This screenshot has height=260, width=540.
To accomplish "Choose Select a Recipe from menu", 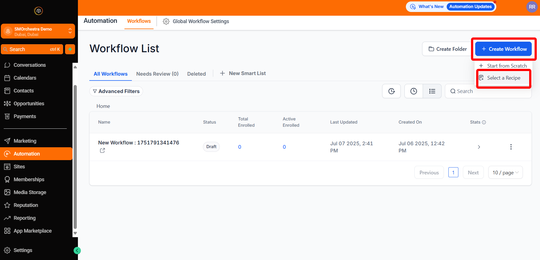I will coord(503,78).
